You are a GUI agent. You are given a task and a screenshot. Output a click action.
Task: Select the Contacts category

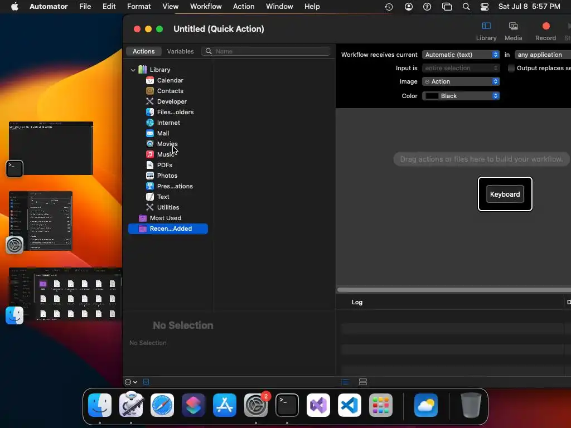tap(170, 91)
